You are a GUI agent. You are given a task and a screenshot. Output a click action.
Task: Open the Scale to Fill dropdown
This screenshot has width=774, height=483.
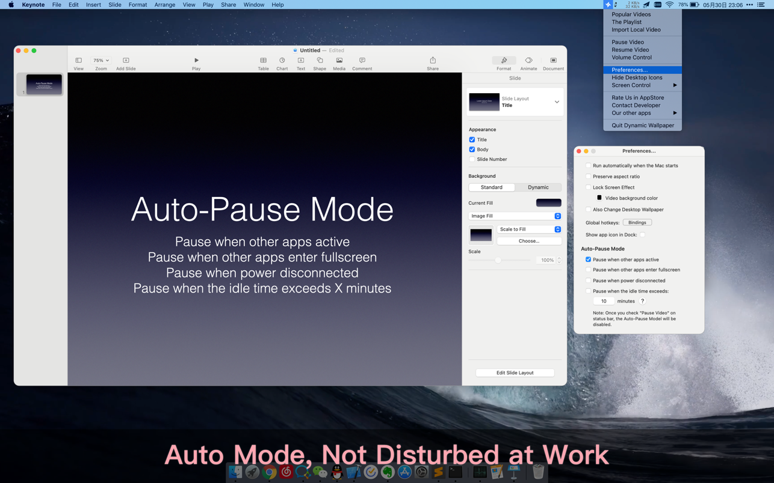[x=529, y=229]
